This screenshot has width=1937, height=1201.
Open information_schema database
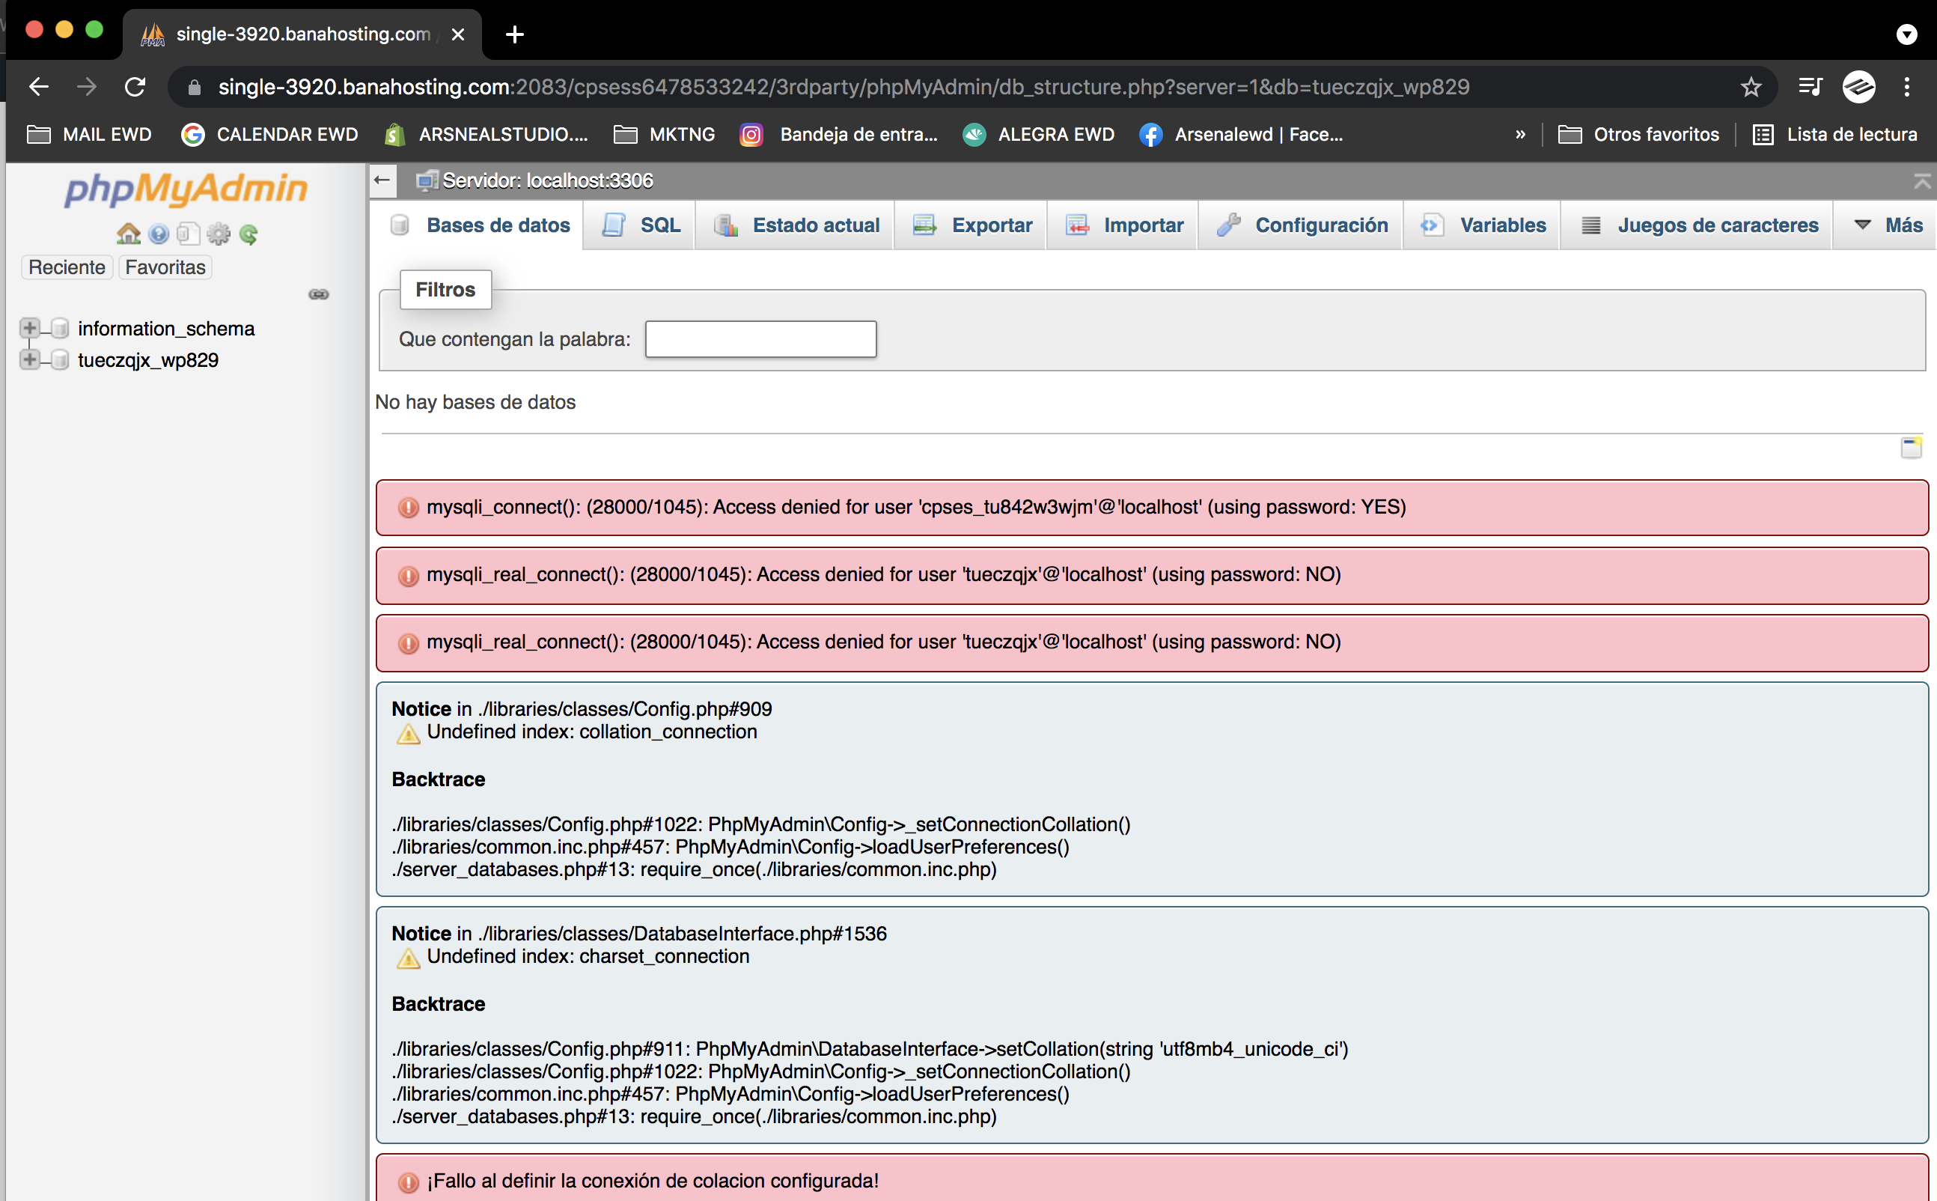click(166, 329)
